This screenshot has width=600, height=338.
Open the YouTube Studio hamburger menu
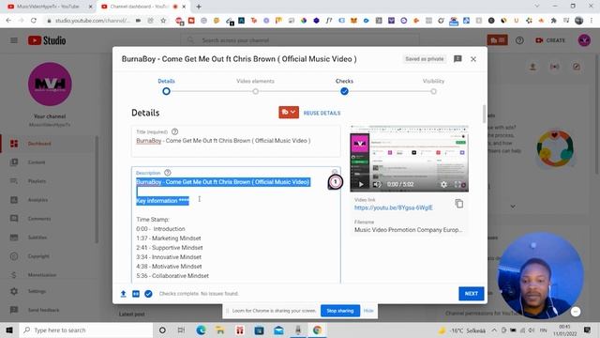click(x=14, y=40)
